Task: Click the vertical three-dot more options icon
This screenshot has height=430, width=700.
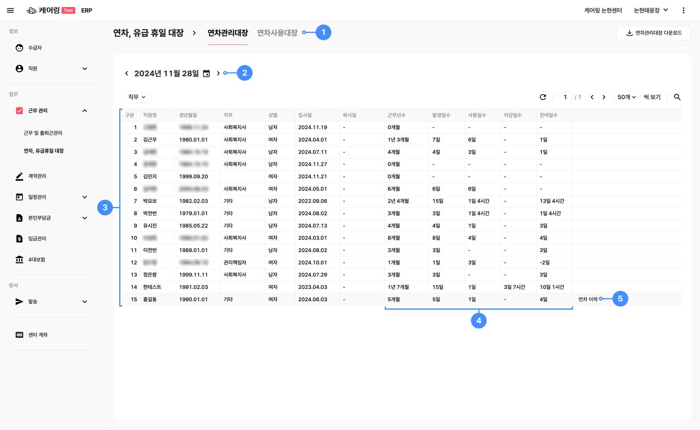Action: pyautogui.click(x=683, y=11)
